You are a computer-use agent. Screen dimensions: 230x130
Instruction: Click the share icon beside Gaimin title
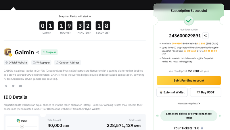coord(38,52)
